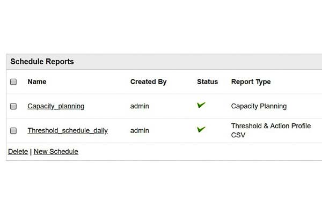Open the Threshold_schedule_daily schedule link
The height and width of the screenshot is (215, 322).
(68, 130)
